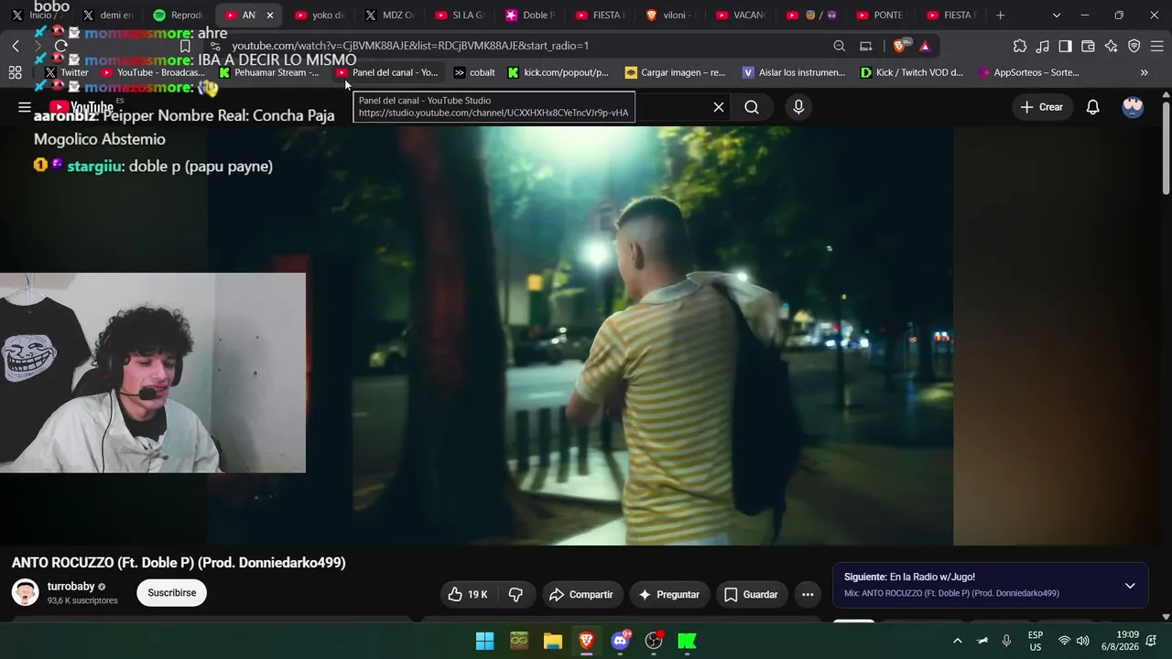Viewport: 1172px width, 659px height.
Task: Toggle the browser sidebar panel
Action: pyautogui.click(x=1065, y=46)
